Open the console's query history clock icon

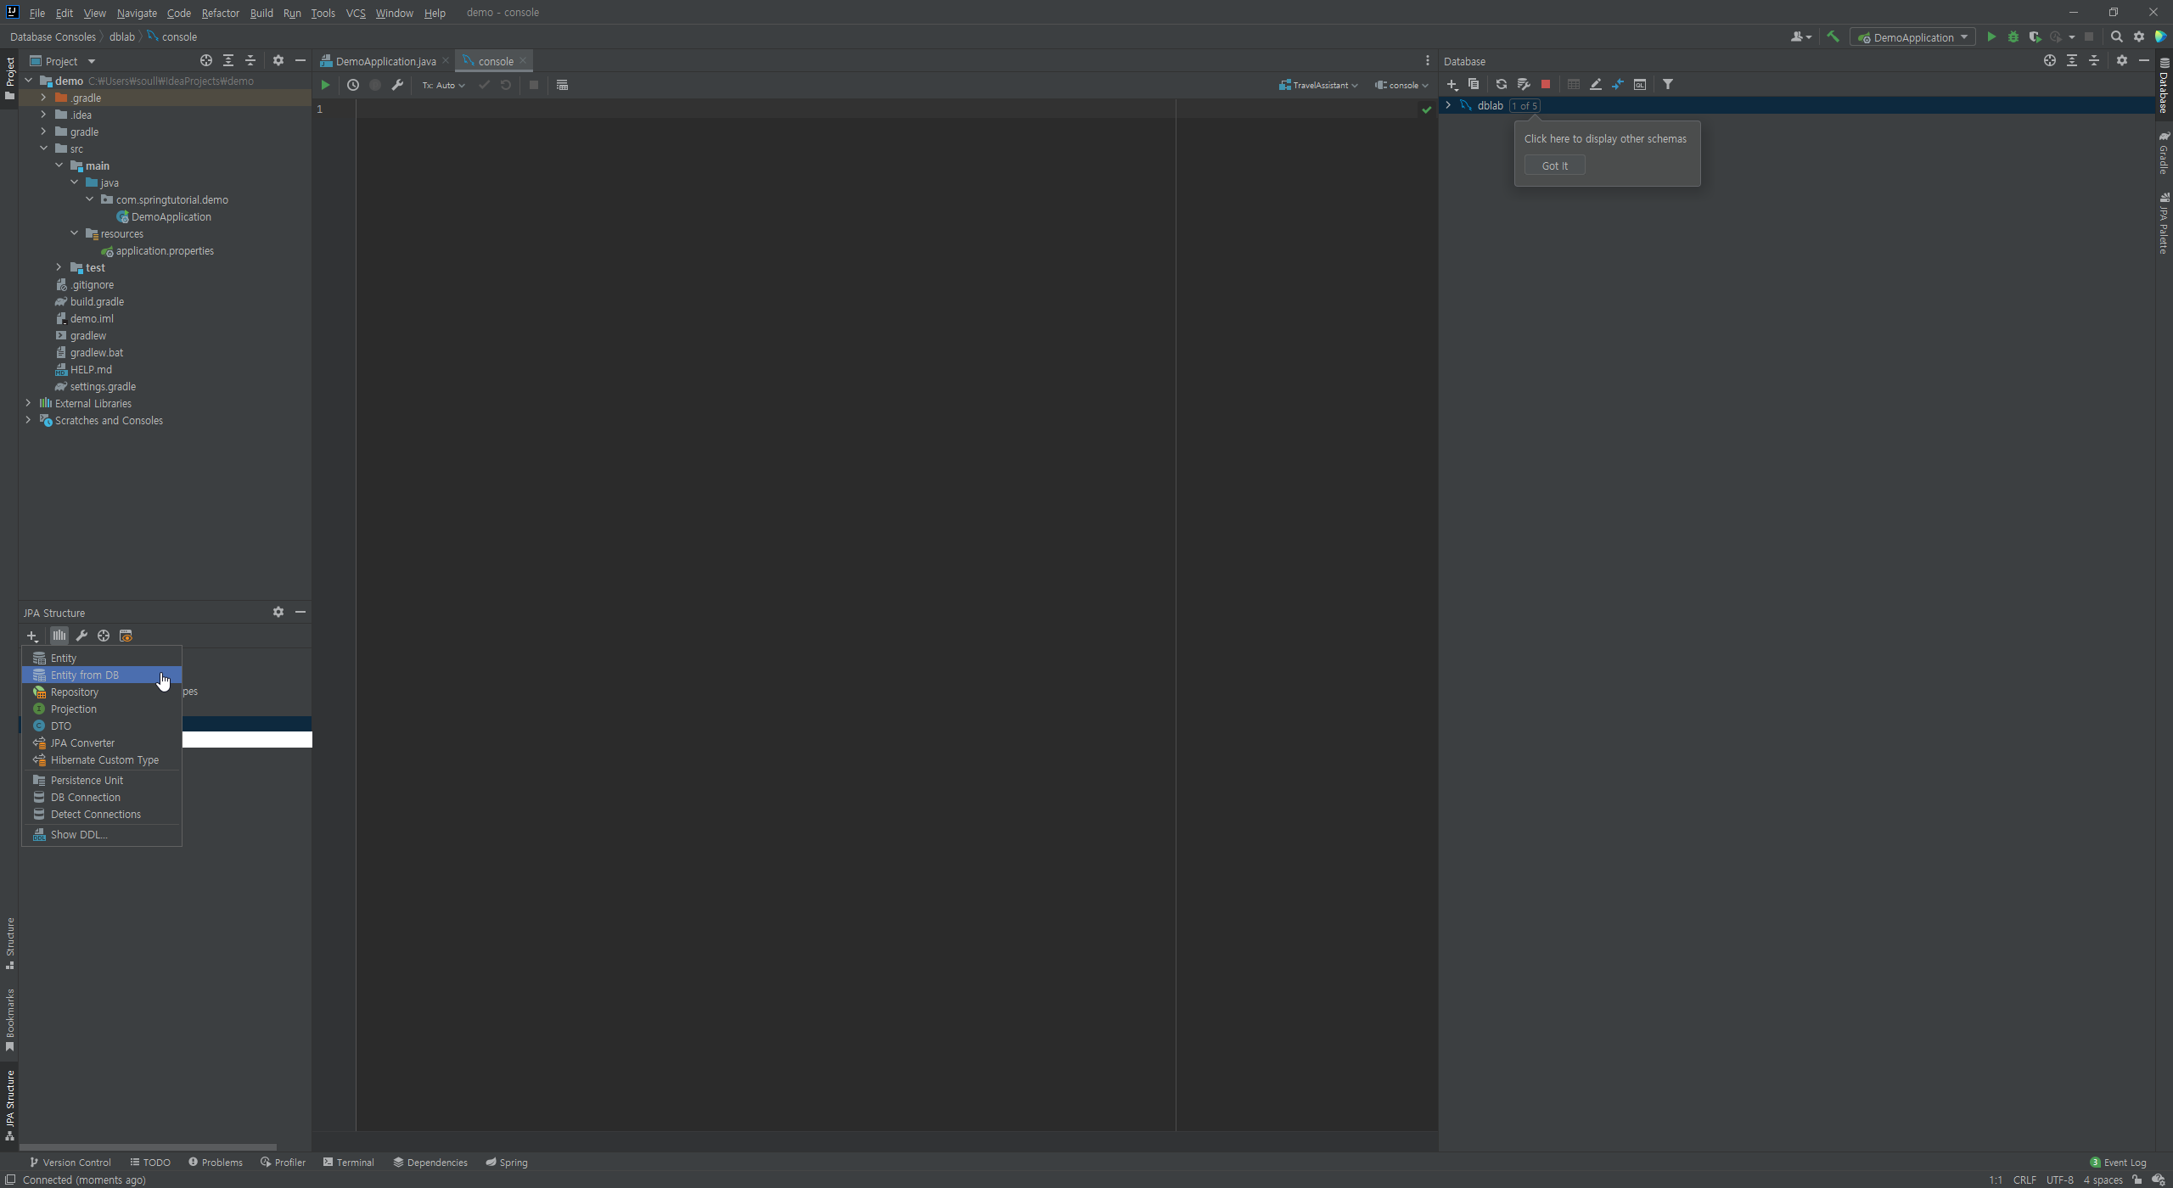[353, 85]
